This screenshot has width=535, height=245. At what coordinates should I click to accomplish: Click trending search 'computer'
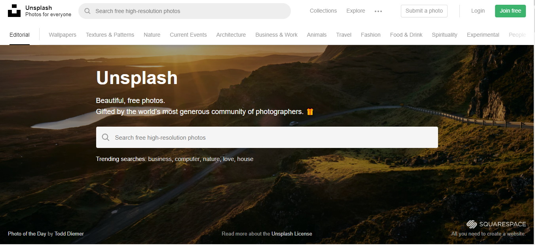187,159
